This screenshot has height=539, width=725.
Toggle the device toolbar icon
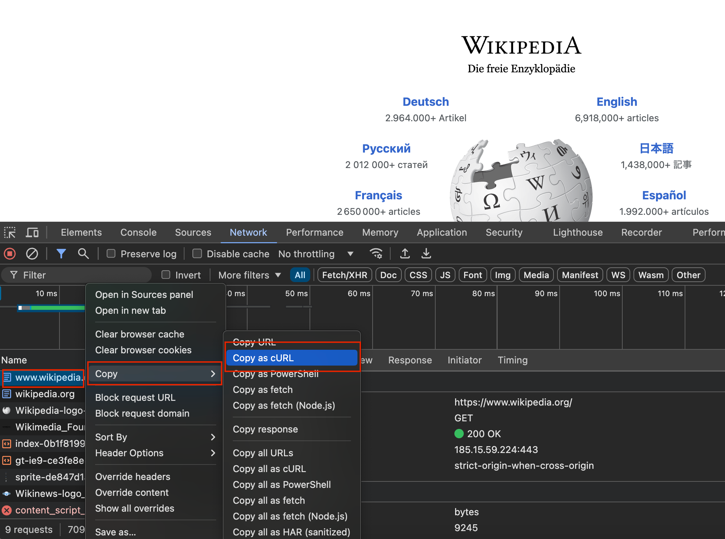tap(32, 232)
